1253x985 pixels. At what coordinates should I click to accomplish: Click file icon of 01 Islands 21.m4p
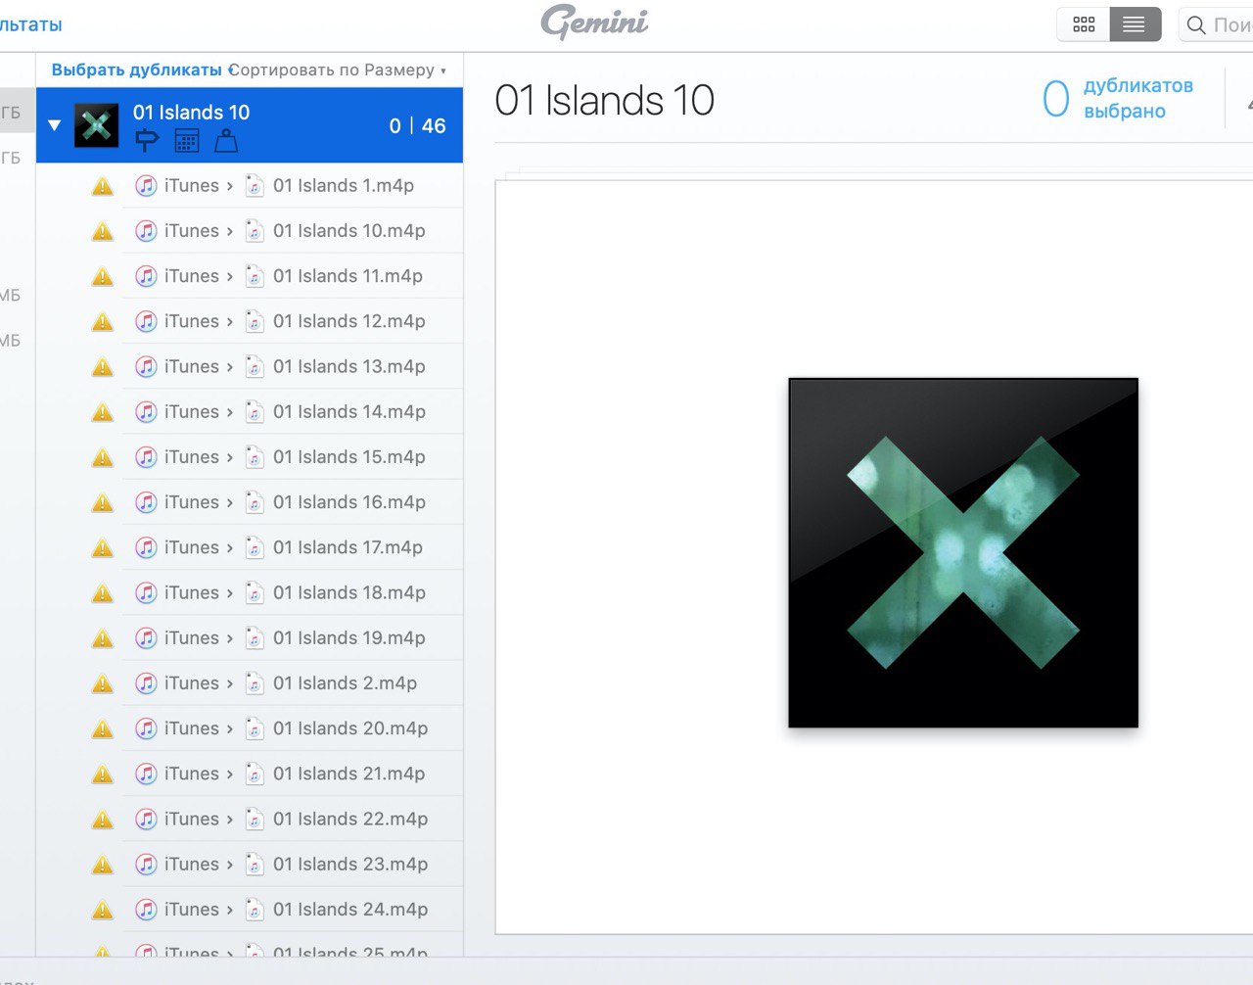tap(255, 774)
